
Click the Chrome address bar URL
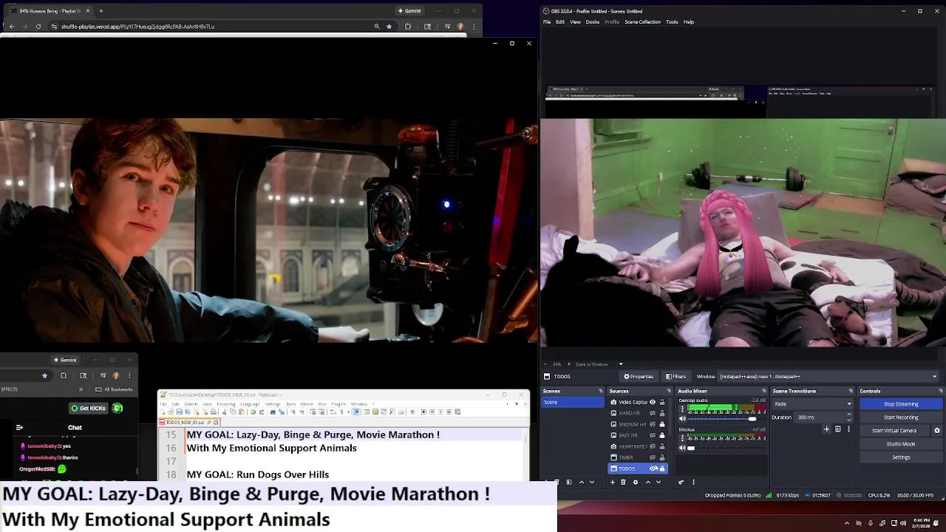pos(138,27)
